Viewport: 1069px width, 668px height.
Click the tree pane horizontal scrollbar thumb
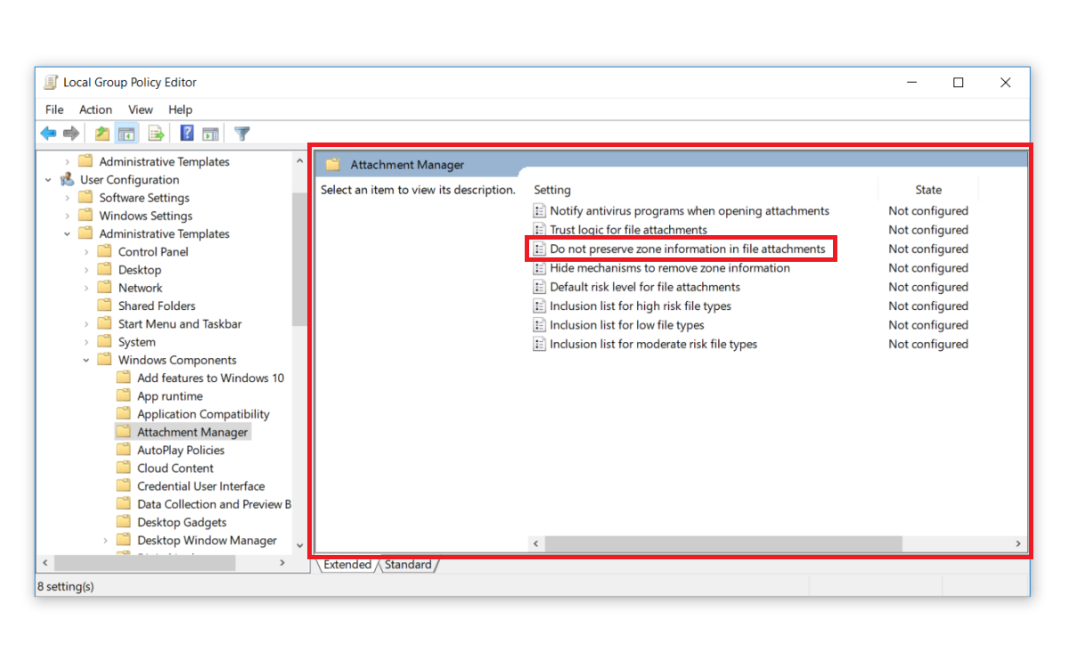[x=144, y=563]
